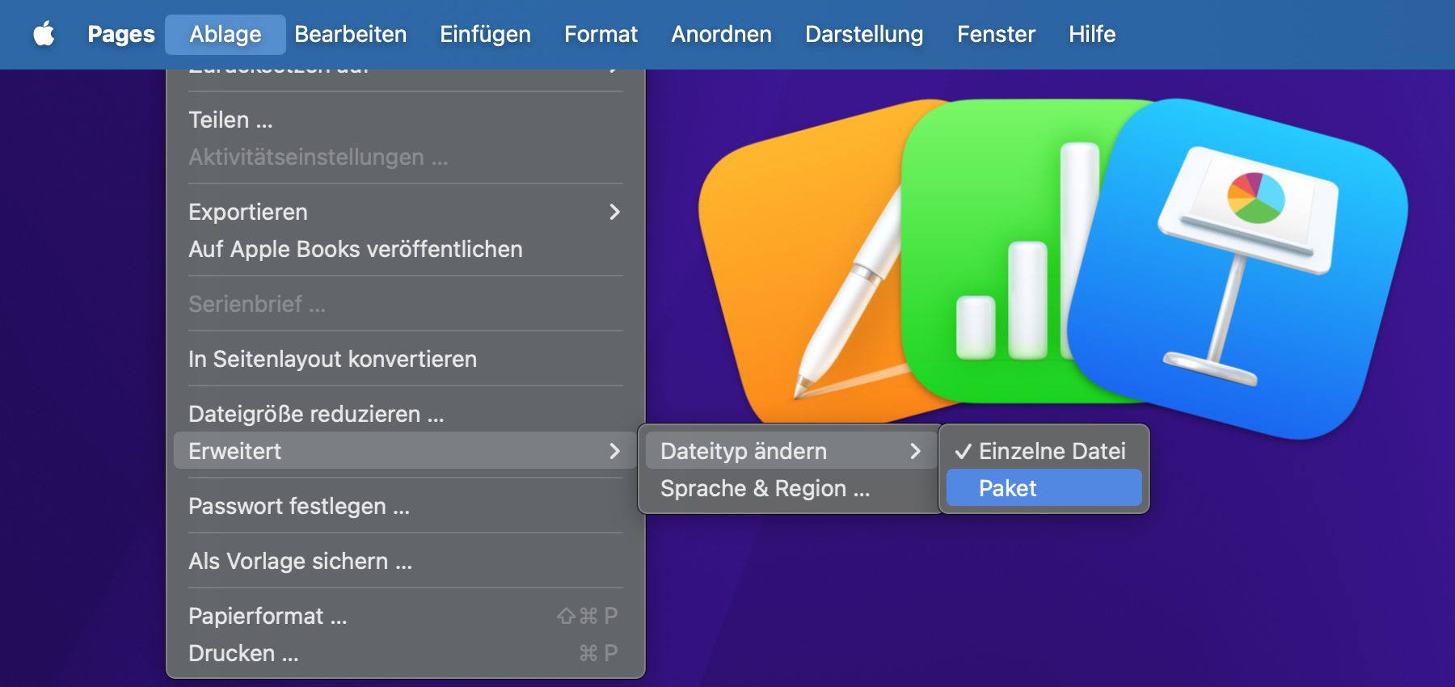Select Sprache & Region … item
This screenshot has width=1455, height=687.
[x=765, y=488]
